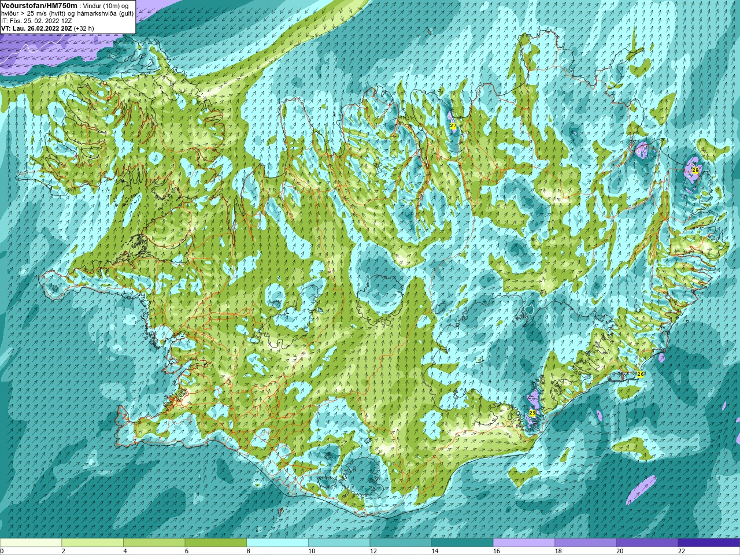This screenshot has height=555, width=740.
Task: Click the legend tick label 0
Action: coord(2,551)
